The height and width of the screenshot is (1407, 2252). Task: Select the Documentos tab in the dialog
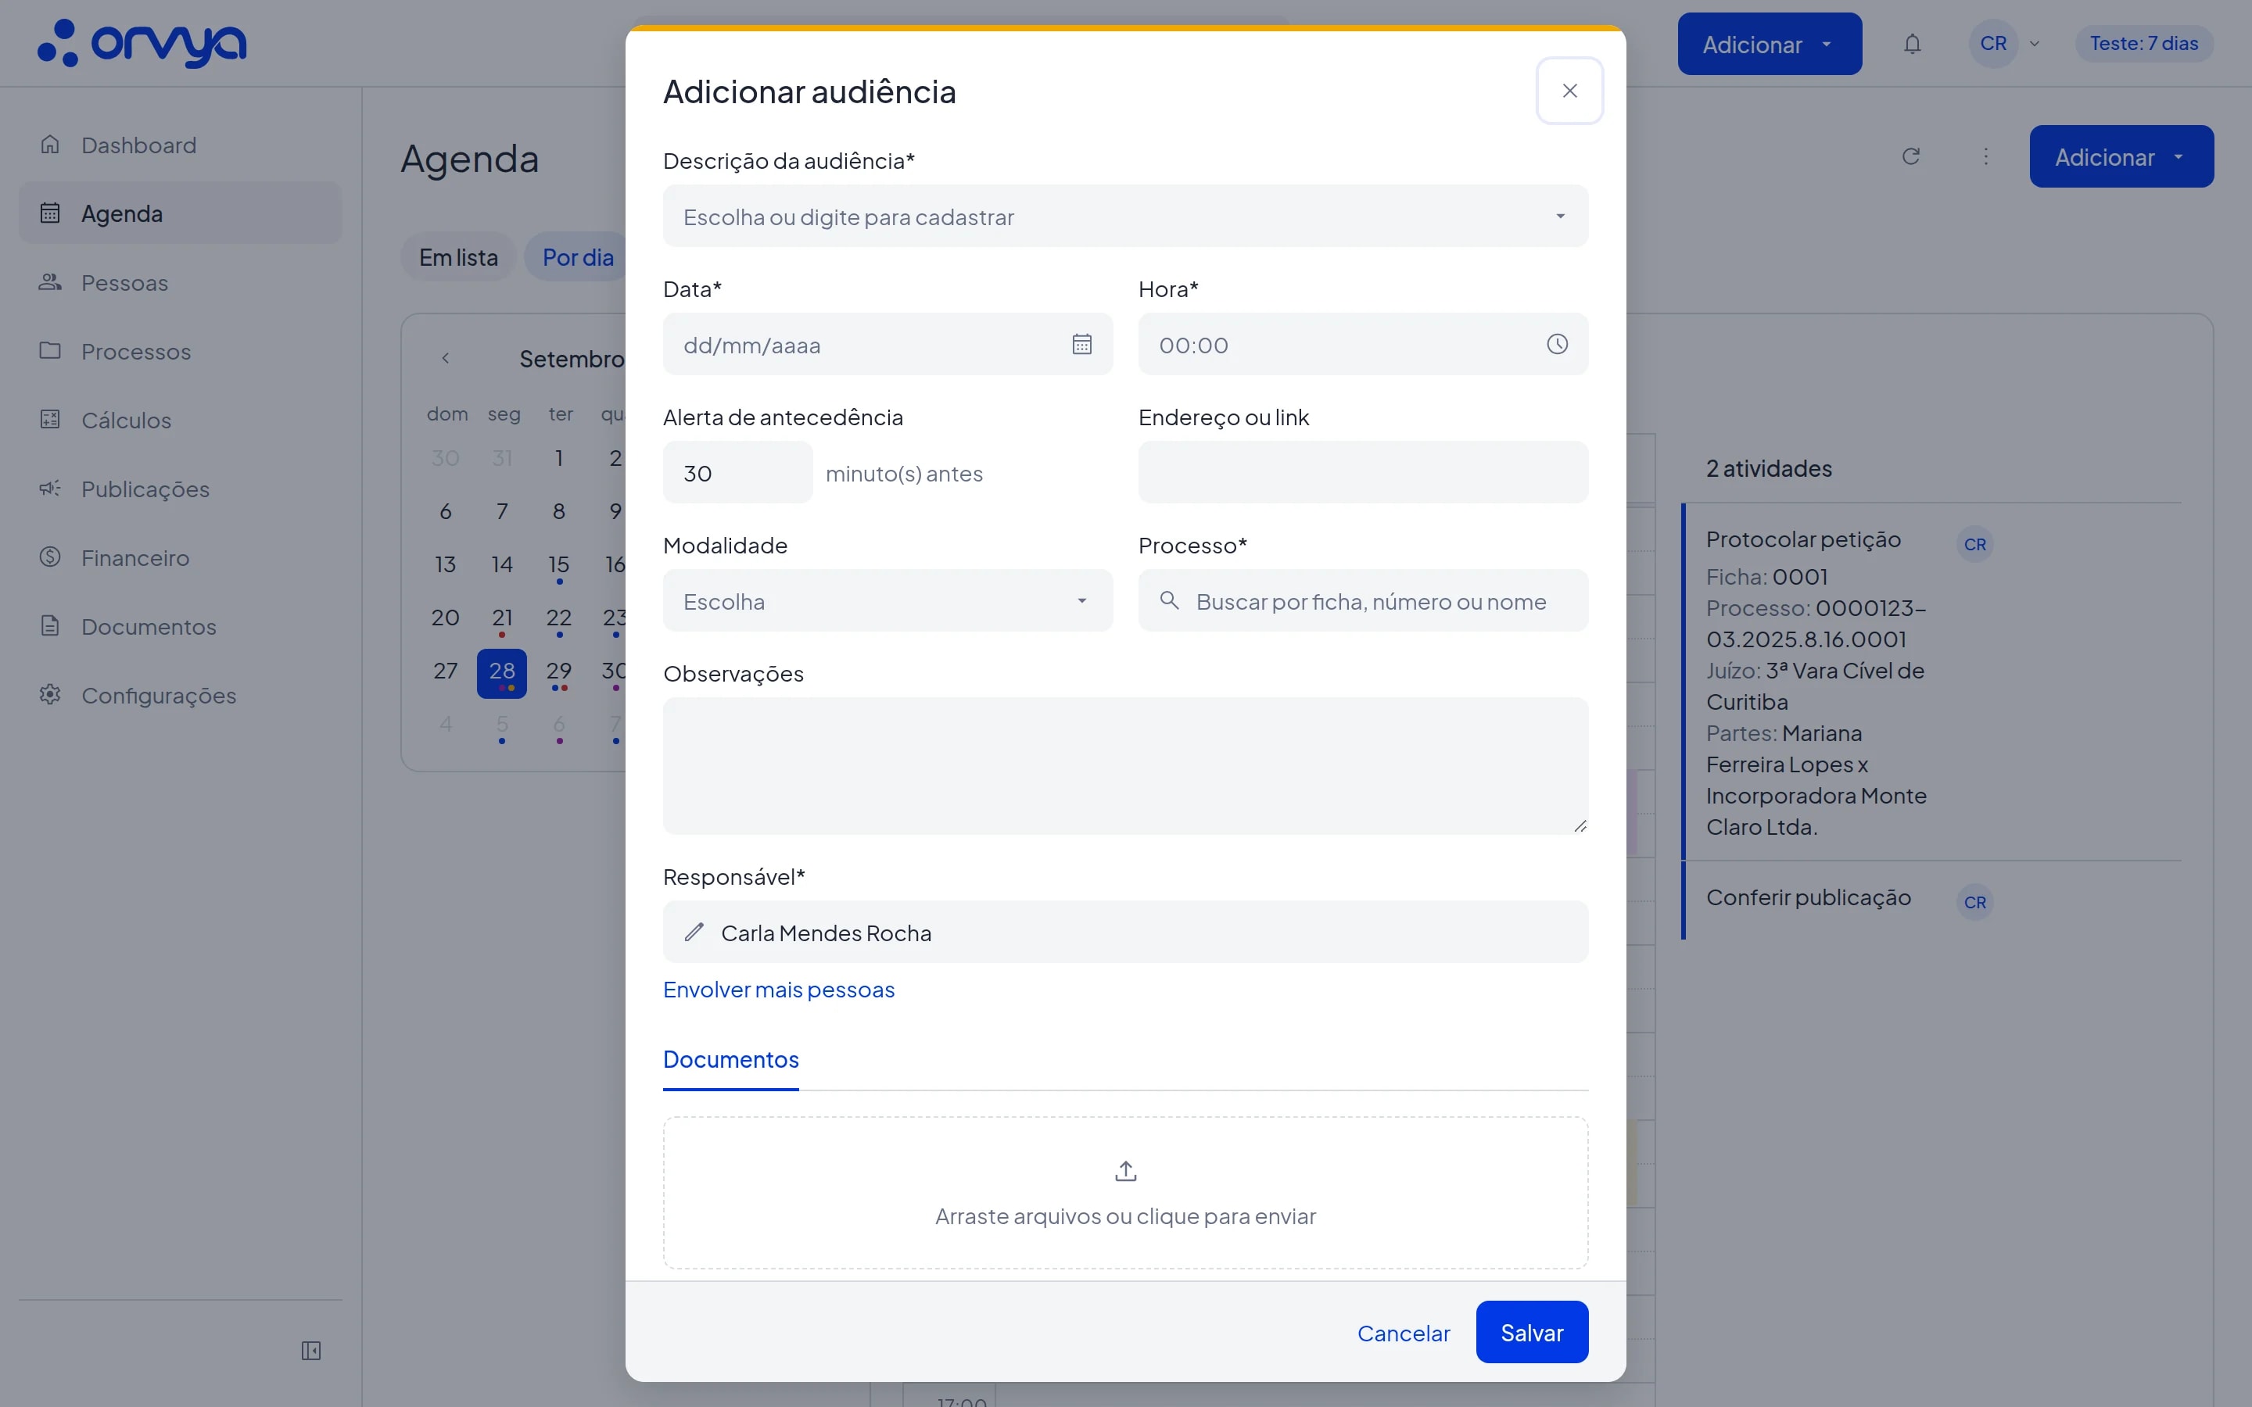(730, 1060)
